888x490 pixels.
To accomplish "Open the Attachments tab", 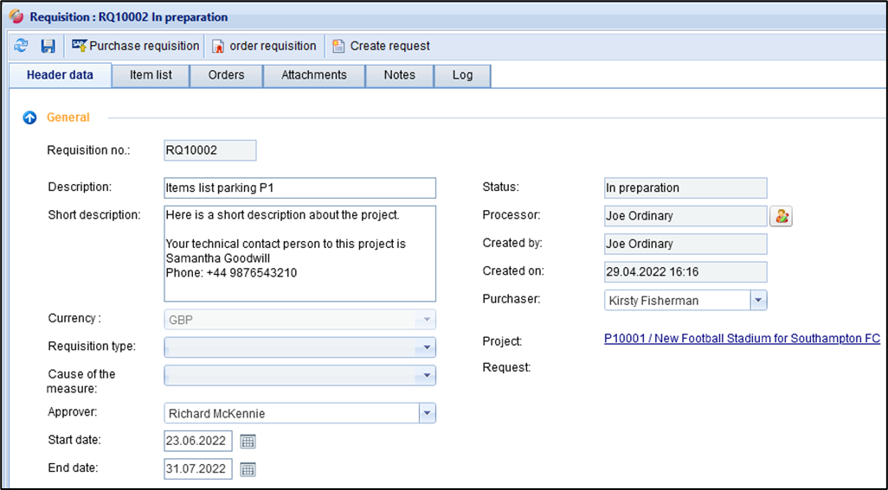I will [x=313, y=75].
